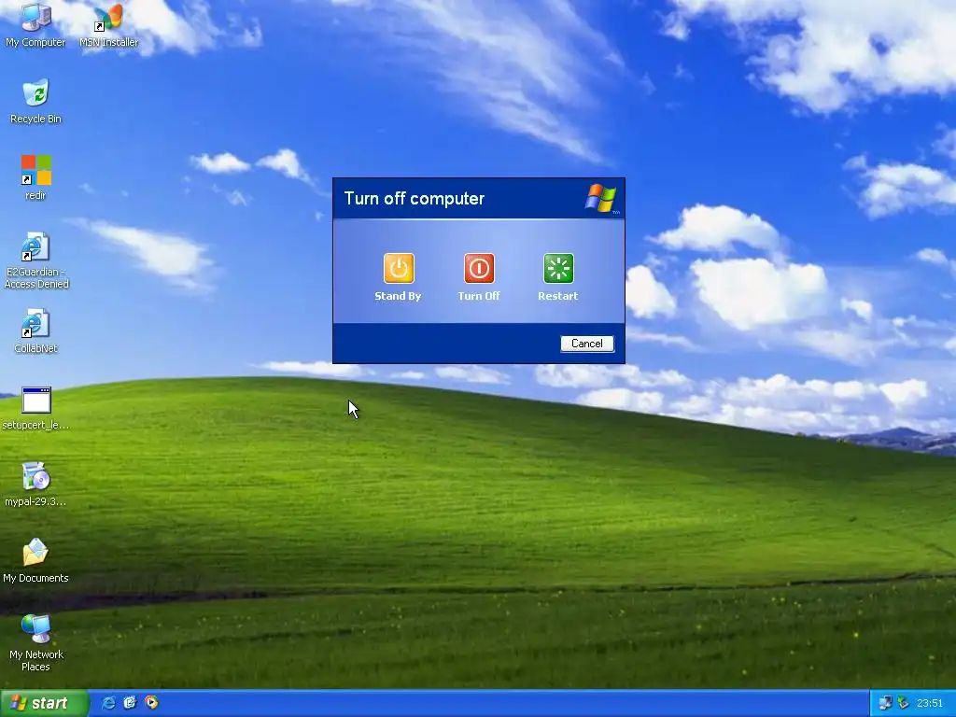Select the My Computer desktop icon

pyautogui.click(x=35, y=25)
